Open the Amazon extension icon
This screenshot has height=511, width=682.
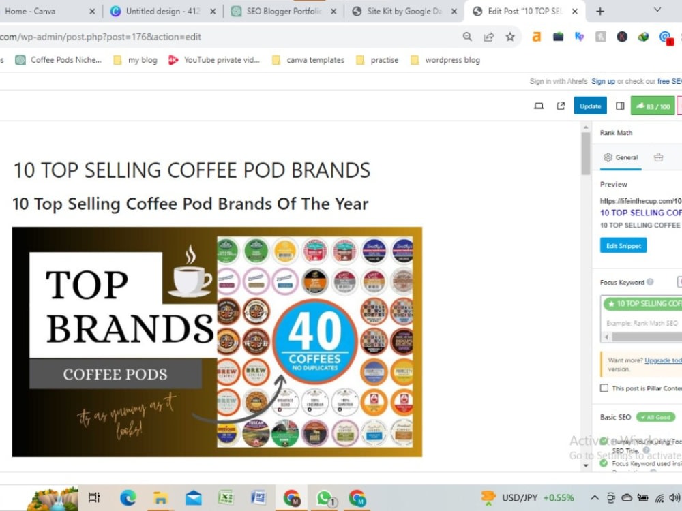pos(537,37)
